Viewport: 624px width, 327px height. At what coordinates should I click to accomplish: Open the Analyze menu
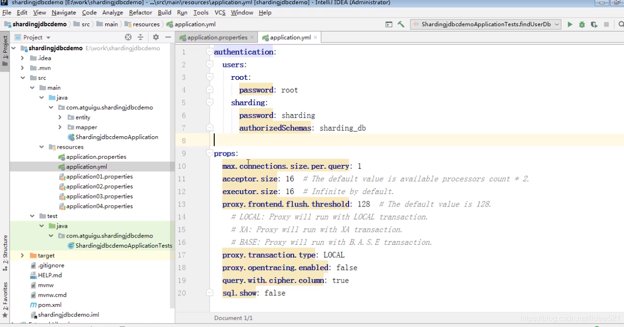tap(112, 12)
